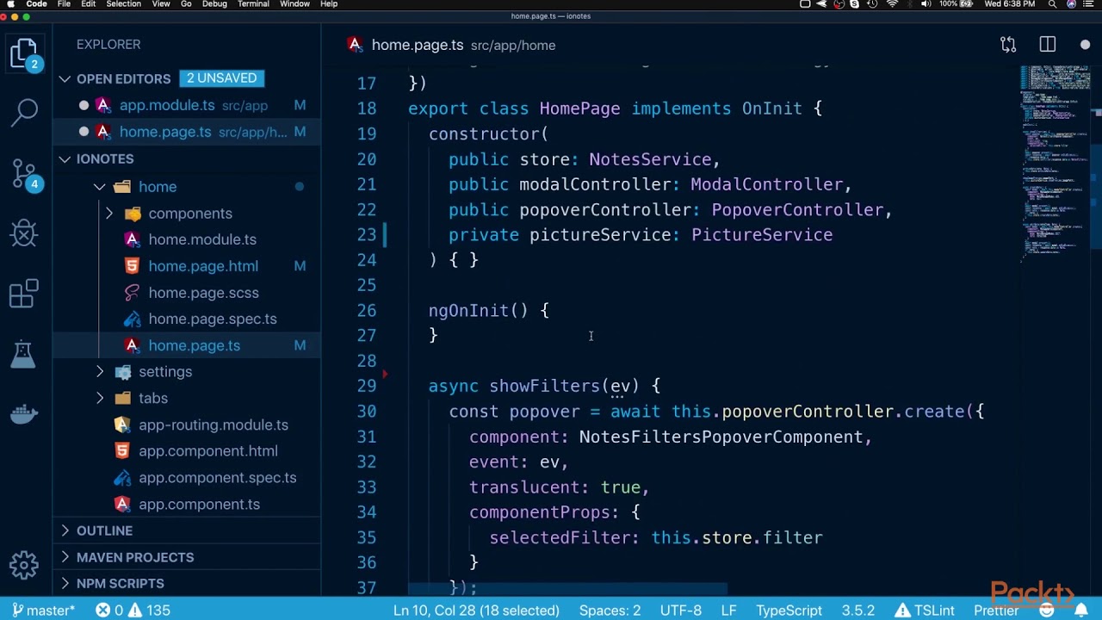Image resolution: width=1102 pixels, height=620 pixels.
Task: Open home.page.html file
Action: pyautogui.click(x=203, y=266)
